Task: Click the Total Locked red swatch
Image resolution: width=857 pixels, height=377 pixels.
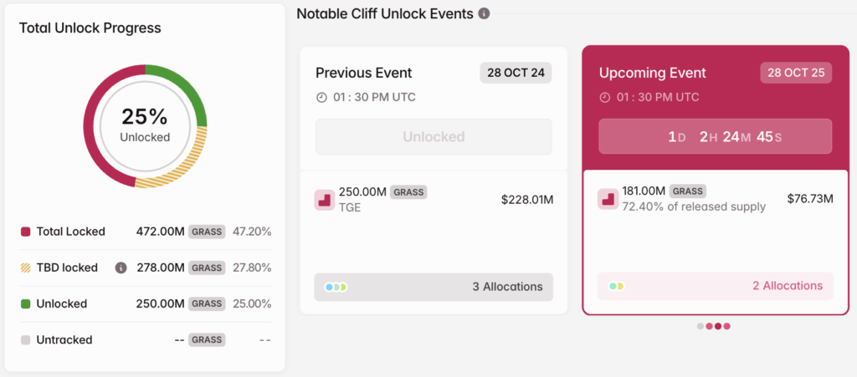Action: pos(25,232)
